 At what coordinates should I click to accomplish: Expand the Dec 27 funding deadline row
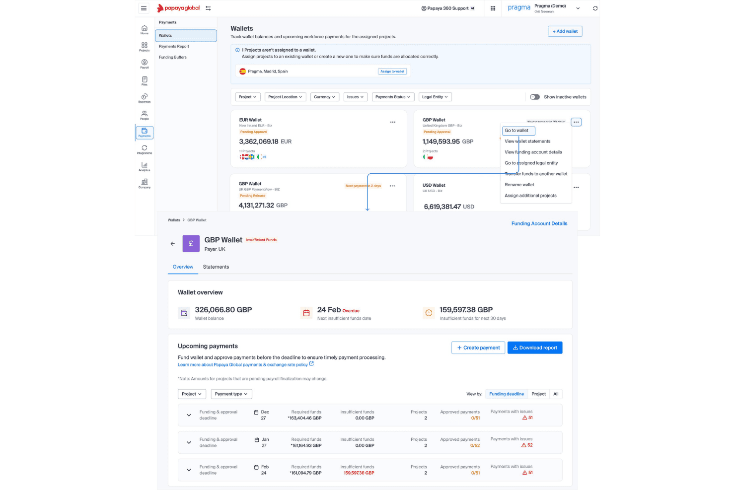click(189, 415)
